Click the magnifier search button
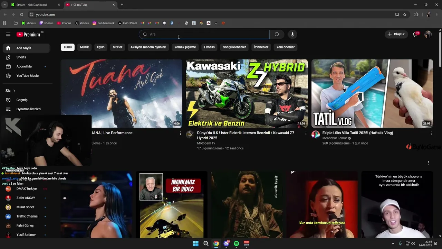This screenshot has height=249, width=442. pos(277,34)
